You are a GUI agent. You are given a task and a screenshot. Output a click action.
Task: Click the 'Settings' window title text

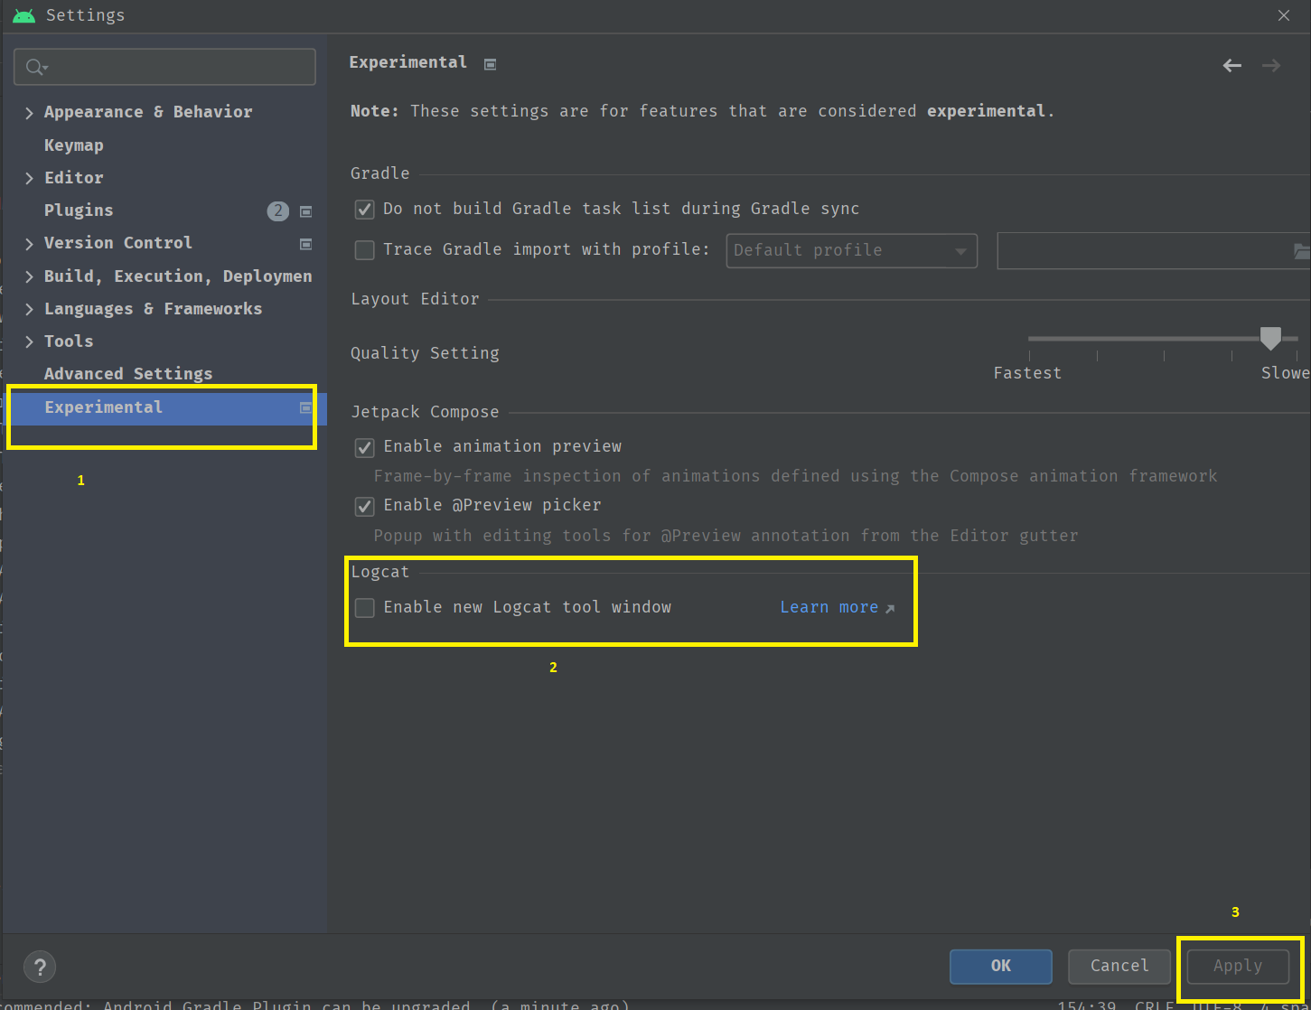85,15
